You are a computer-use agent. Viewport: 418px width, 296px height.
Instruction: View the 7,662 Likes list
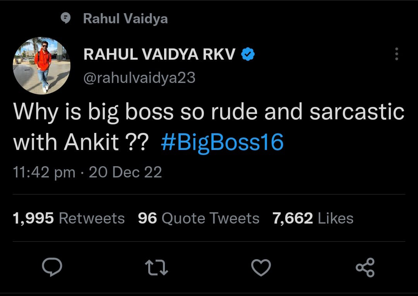point(313,219)
